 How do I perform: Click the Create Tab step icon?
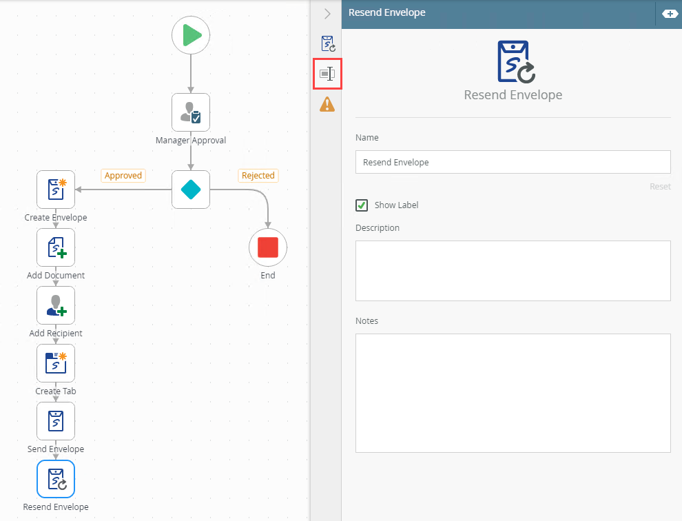point(56,363)
